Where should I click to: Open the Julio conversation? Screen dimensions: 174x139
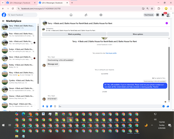coord(18,42)
